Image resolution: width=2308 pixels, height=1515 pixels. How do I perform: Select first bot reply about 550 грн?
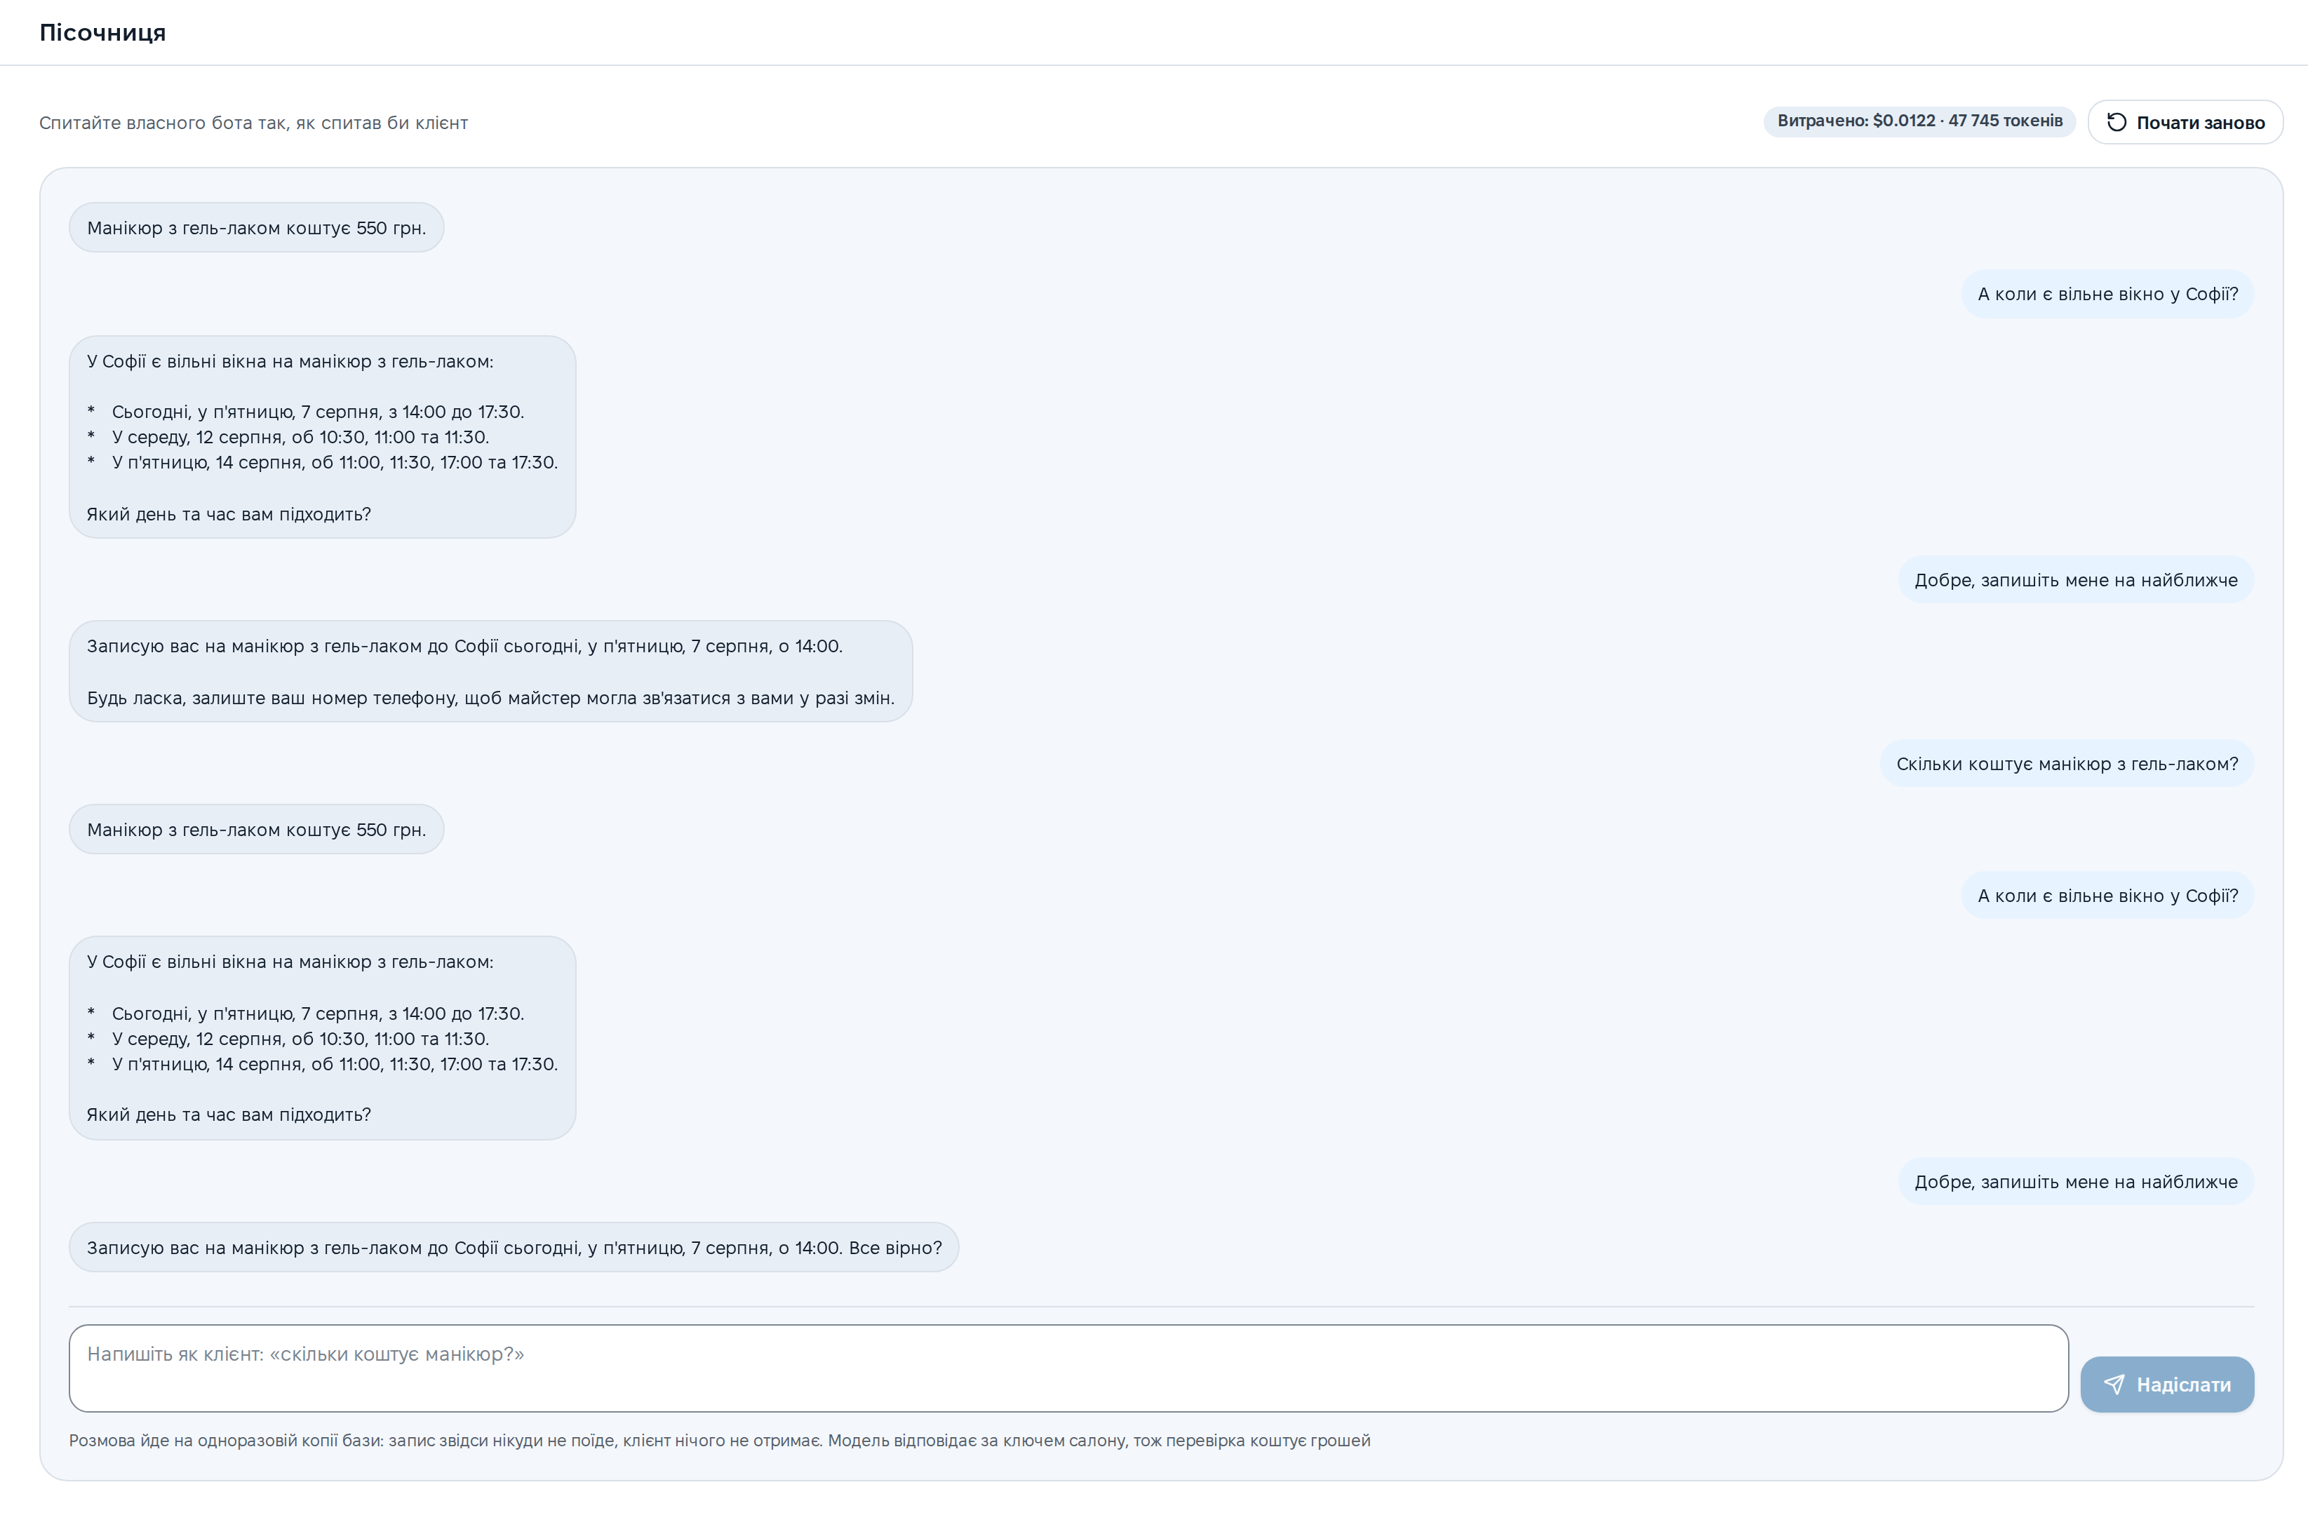pyautogui.click(x=256, y=228)
